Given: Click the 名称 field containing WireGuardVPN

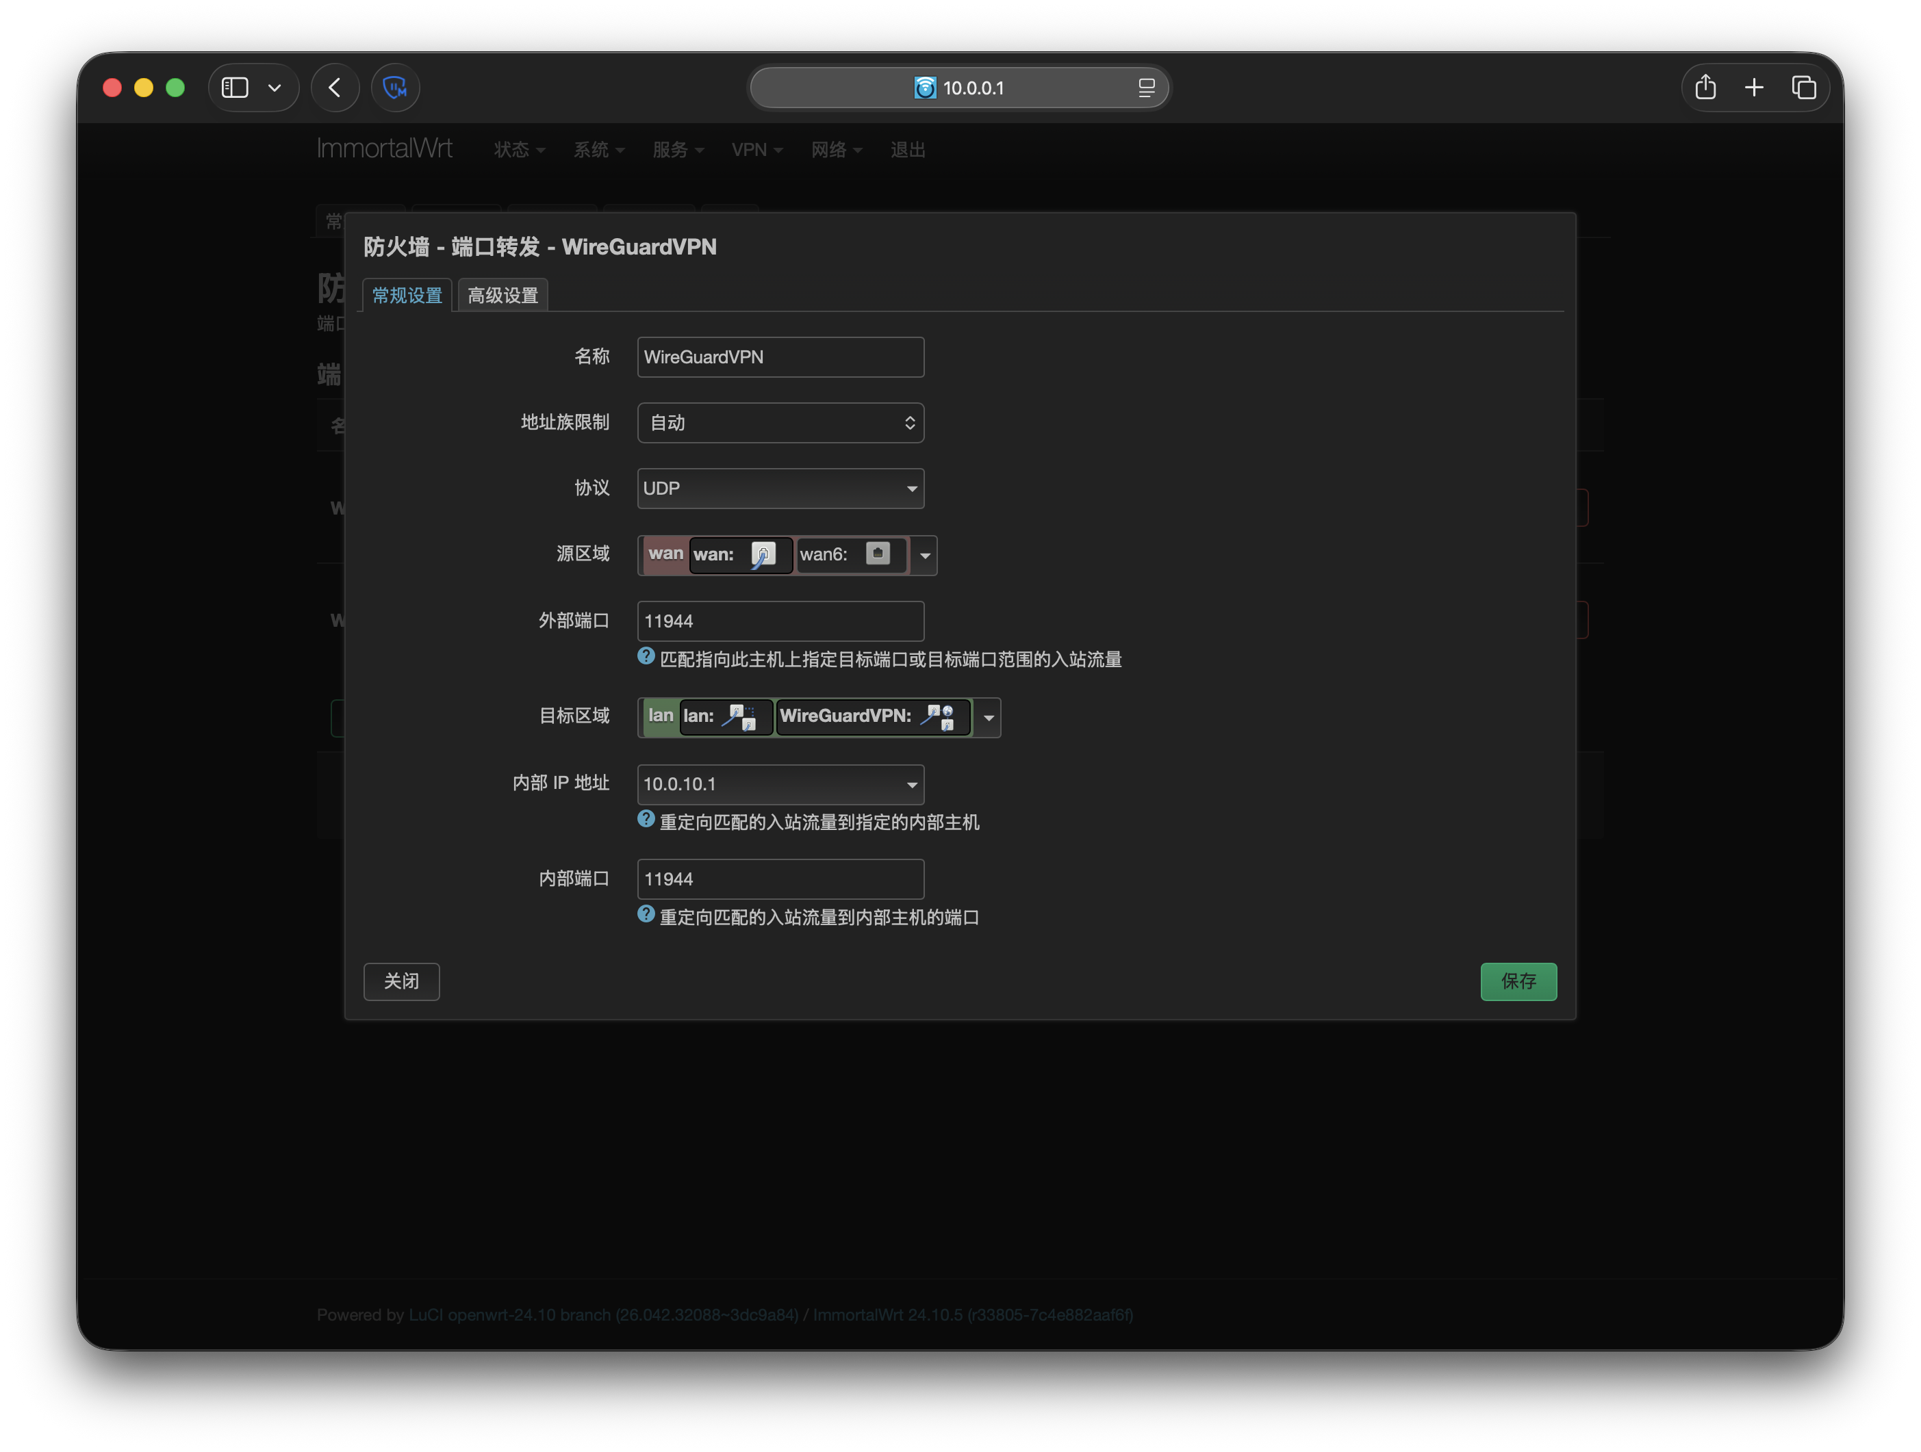Looking at the screenshot, I should click(780, 358).
